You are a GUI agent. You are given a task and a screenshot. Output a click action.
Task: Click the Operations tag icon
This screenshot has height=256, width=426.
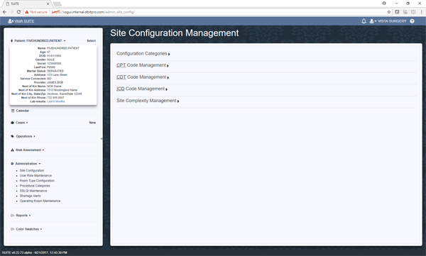[12, 136]
